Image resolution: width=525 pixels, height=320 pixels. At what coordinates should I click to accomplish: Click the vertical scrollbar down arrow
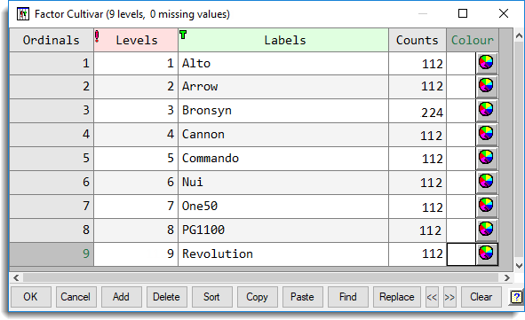(x=519, y=266)
